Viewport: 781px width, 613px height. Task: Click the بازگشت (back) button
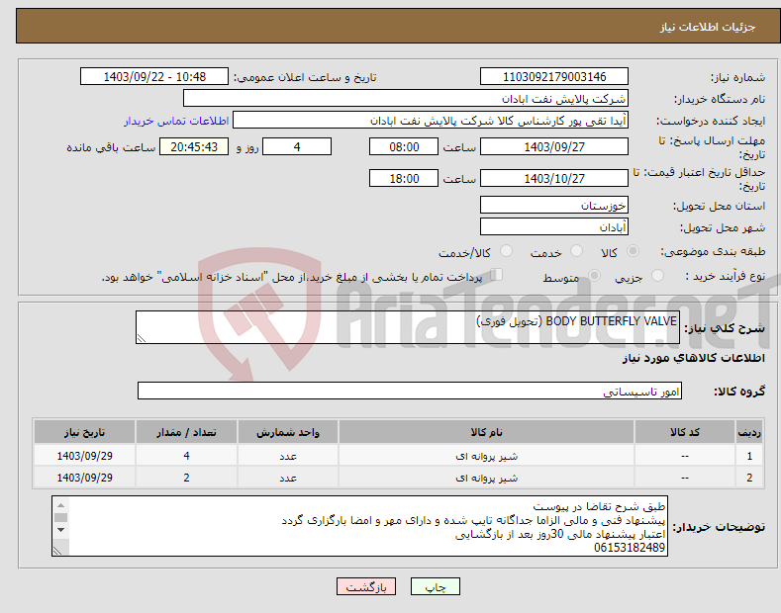[366, 586]
